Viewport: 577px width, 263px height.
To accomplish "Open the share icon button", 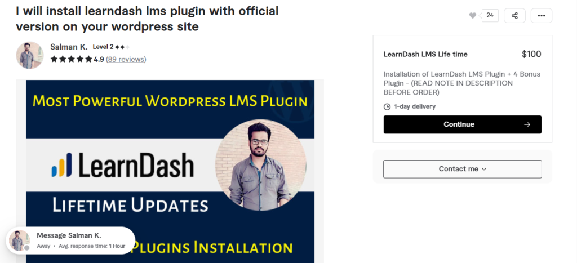I will [515, 15].
